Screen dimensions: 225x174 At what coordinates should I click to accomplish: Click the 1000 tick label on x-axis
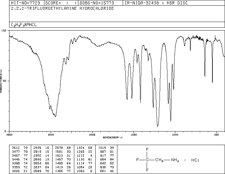pos(175,135)
